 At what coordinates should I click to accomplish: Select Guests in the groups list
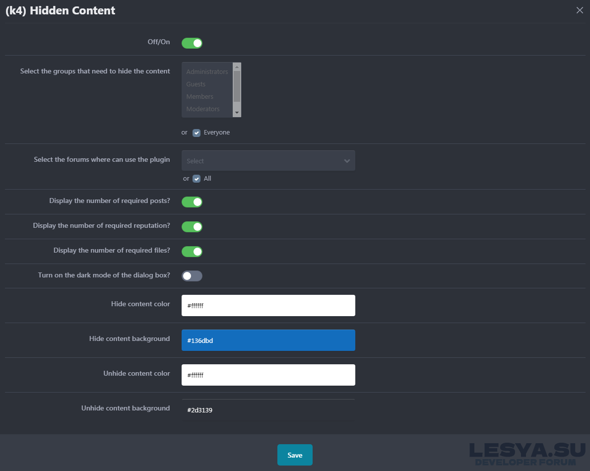tap(196, 84)
